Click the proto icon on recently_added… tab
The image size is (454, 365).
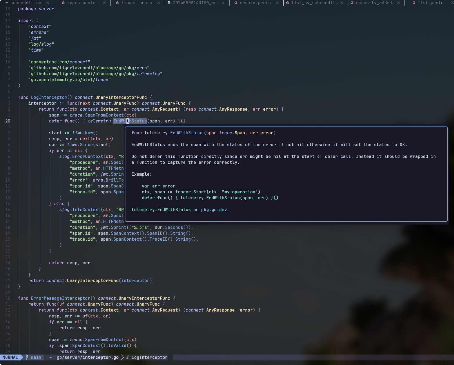(x=352, y=3)
